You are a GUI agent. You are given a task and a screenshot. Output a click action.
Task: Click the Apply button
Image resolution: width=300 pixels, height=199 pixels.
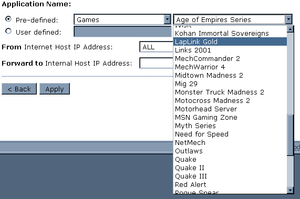click(55, 89)
